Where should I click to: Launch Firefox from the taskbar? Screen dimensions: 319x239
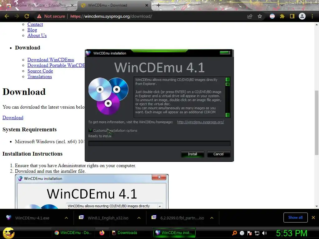point(102,233)
